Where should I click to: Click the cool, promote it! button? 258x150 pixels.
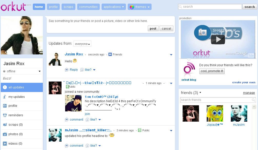pos(212,71)
